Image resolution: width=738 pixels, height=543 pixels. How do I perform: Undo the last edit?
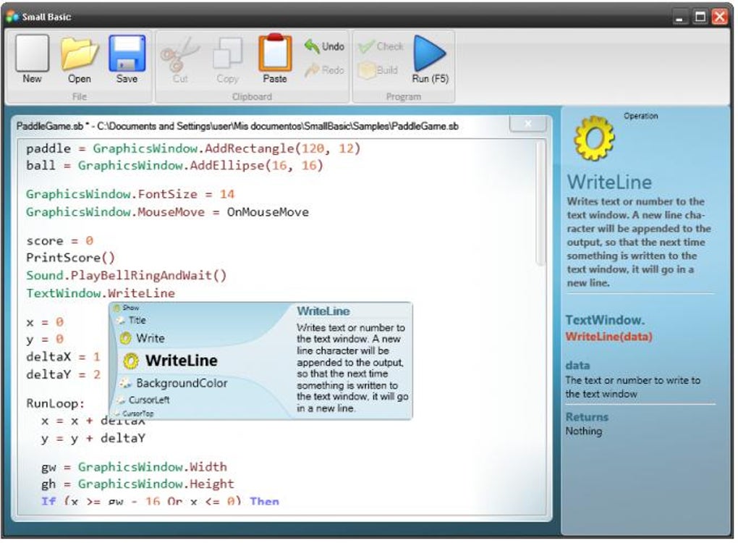click(x=324, y=46)
